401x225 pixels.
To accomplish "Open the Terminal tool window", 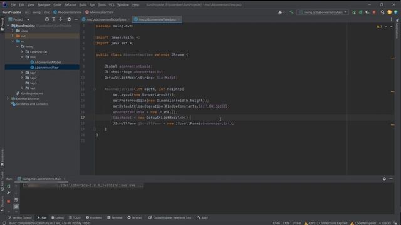I will coord(115,217).
